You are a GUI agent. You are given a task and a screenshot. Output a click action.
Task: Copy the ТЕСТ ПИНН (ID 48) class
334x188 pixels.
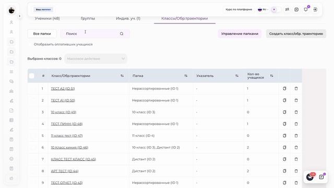pos(284,124)
